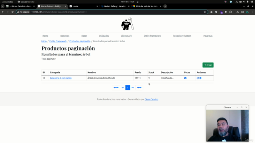Click the price value 11111
This screenshot has width=255, height=143.
(137, 78)
